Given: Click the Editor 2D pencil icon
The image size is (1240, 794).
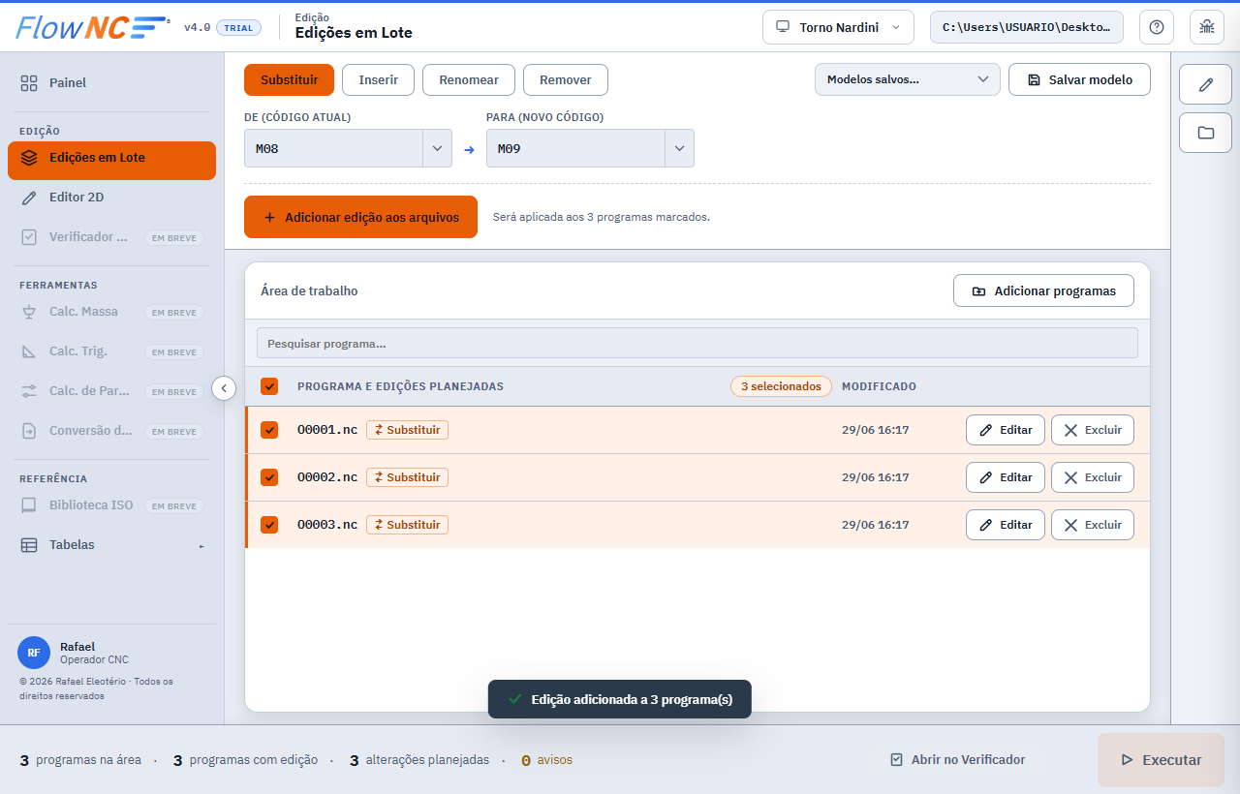Looking at the screenshot, I should click(29, 198).
